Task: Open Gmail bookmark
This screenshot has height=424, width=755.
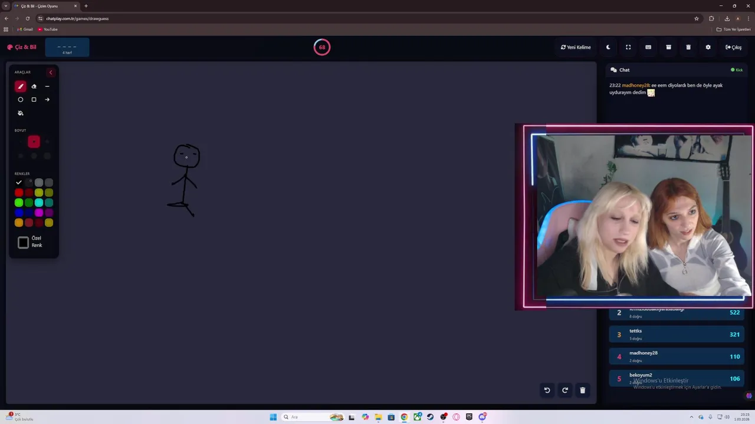Action: click(25, 29)
